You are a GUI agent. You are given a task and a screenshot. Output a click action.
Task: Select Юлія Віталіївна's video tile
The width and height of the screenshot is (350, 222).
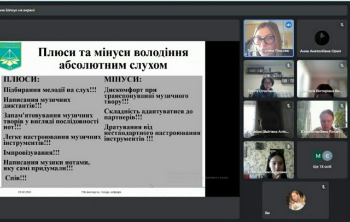pos(322,119)
